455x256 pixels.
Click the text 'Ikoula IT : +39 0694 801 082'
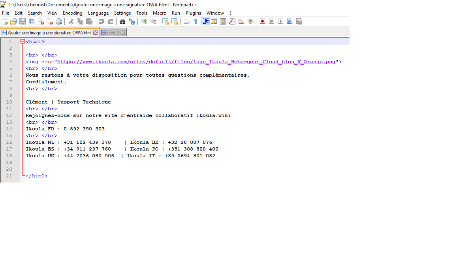pos(171,156)
